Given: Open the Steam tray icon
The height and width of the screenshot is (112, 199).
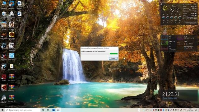Looking at the screenshot, I should [x=168, y=110].
